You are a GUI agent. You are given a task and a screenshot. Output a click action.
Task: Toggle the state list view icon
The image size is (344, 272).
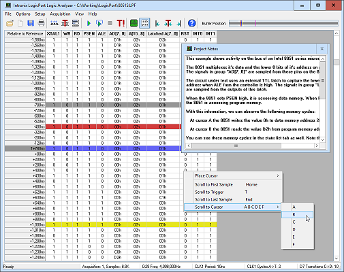tap(144, 23)
